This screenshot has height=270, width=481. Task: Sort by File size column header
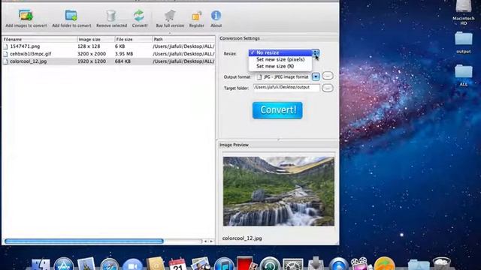pos(134,40)
